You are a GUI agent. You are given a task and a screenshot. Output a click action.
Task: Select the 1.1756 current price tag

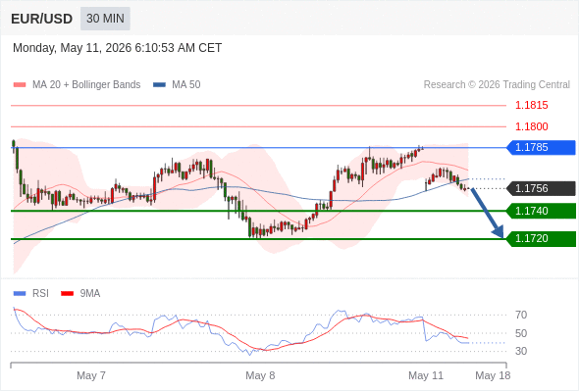point(541,188)
